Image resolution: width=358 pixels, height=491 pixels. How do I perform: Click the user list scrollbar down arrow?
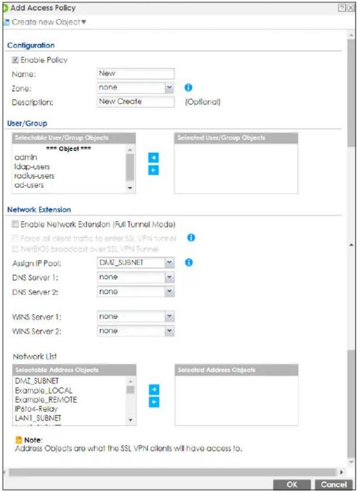[131, 188]
